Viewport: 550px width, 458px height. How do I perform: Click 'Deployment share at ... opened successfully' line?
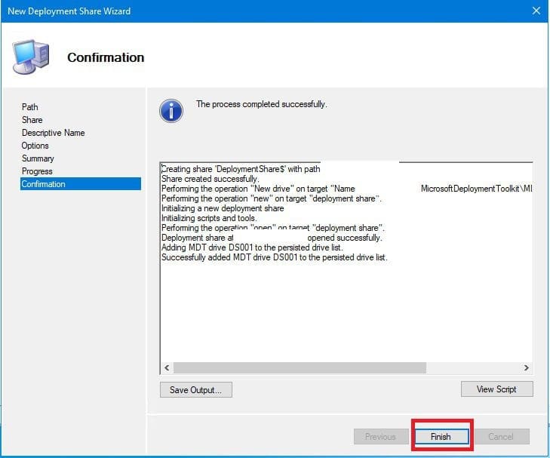pos(272,238)
